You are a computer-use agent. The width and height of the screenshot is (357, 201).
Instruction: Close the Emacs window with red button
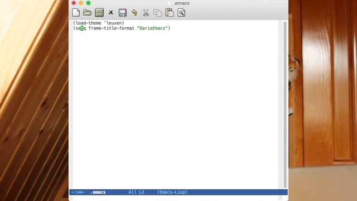74,3
